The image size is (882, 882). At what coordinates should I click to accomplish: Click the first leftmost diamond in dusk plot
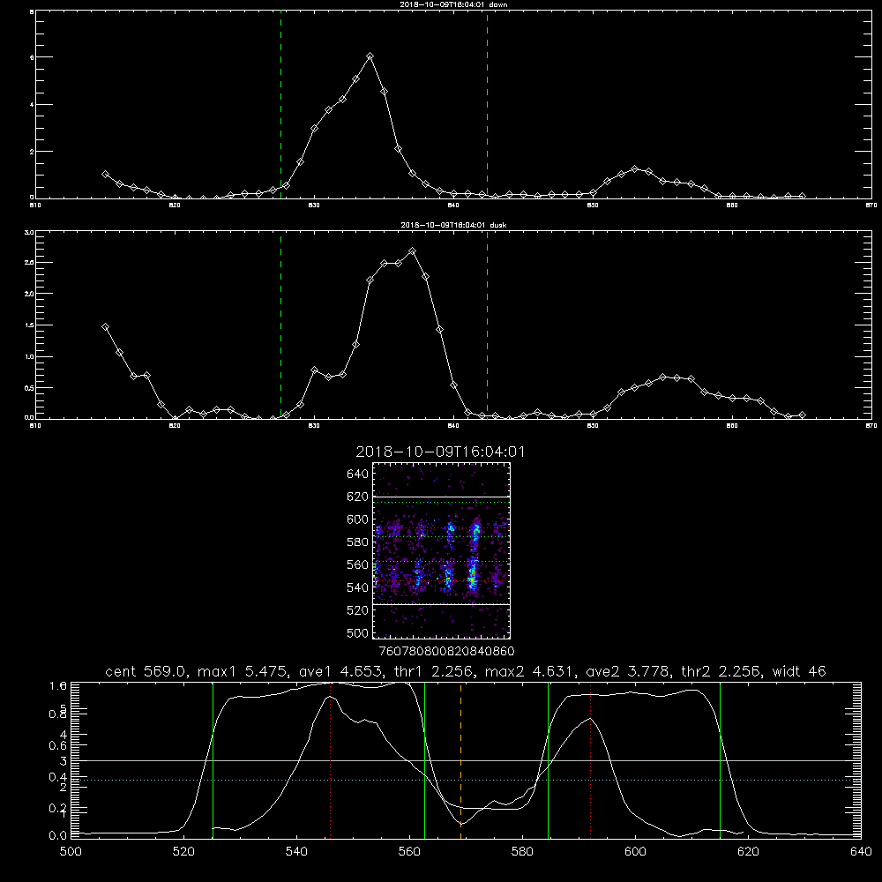(x=105, y=327)
